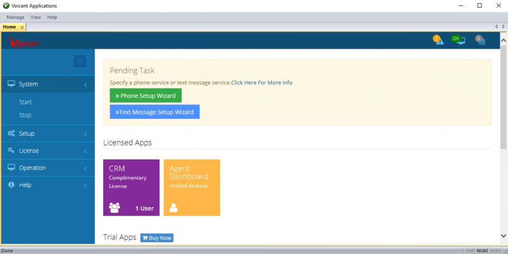The height and width of the screenshot is (254, 508).
Task: Click the Voicent Applications title bar icon
Action: [6, 5]
